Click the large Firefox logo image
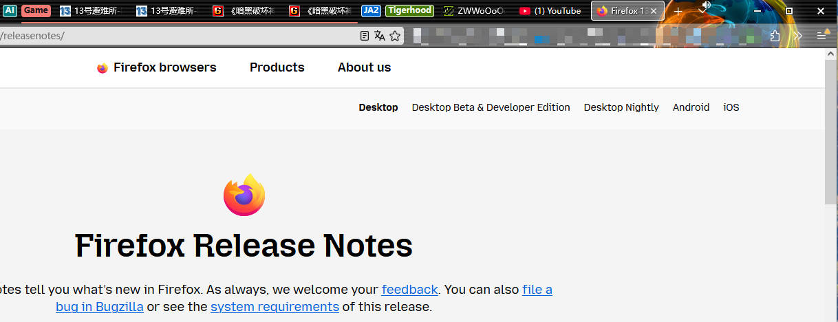The image size is (838, 322). click(244, 195)
